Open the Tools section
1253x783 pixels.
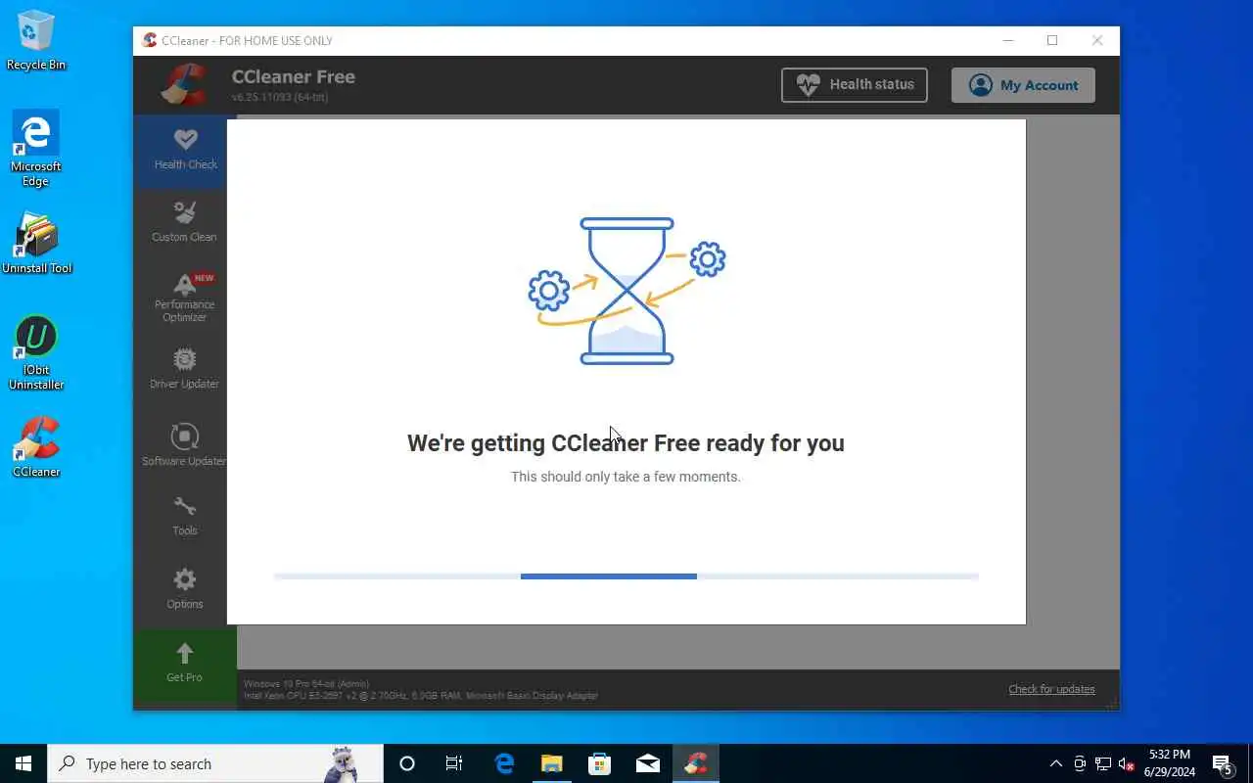click(x=184, y=517)
